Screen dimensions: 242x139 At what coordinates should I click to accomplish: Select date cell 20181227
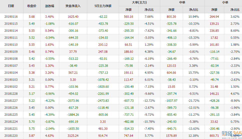pyautogui.click(x=11, y=101)
